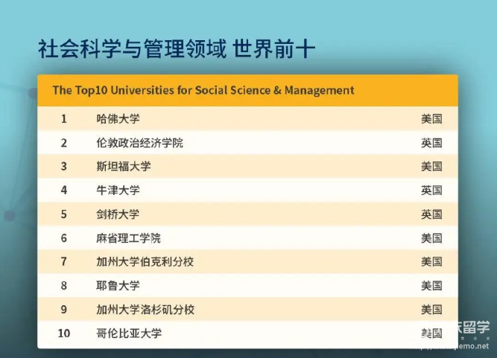Select the university name 伦敦政治经济学院
This screenshot has height=358, width=497.
(139, 143)
